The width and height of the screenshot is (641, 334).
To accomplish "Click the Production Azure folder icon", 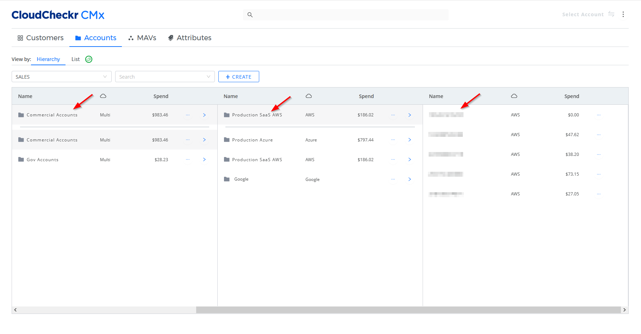I will click(227, 140).
